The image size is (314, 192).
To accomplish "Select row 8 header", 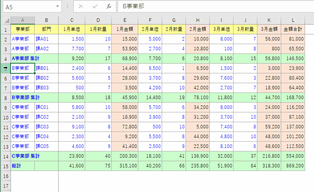I will point(5,98).
